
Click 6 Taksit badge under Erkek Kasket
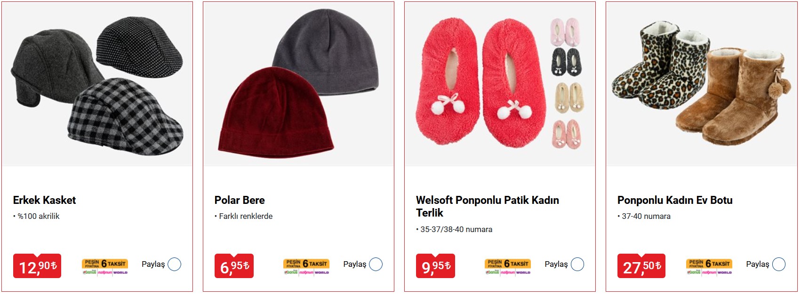[x=104, y=266]
